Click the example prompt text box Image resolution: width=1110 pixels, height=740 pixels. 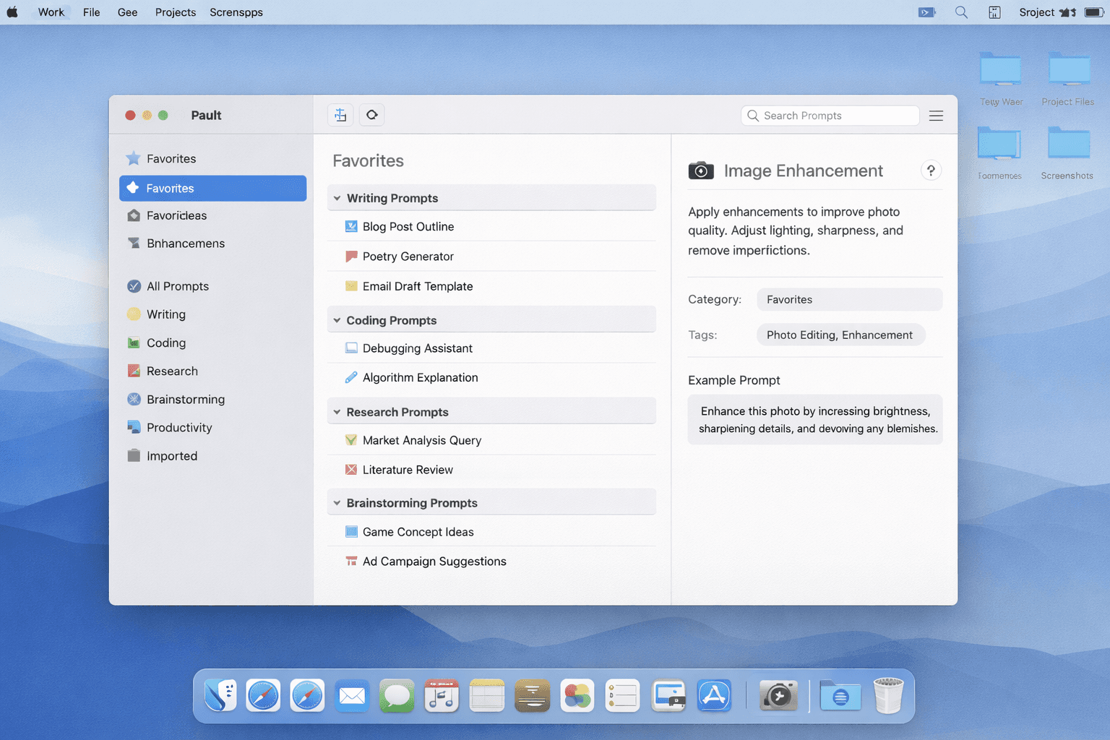coord(815,419)
